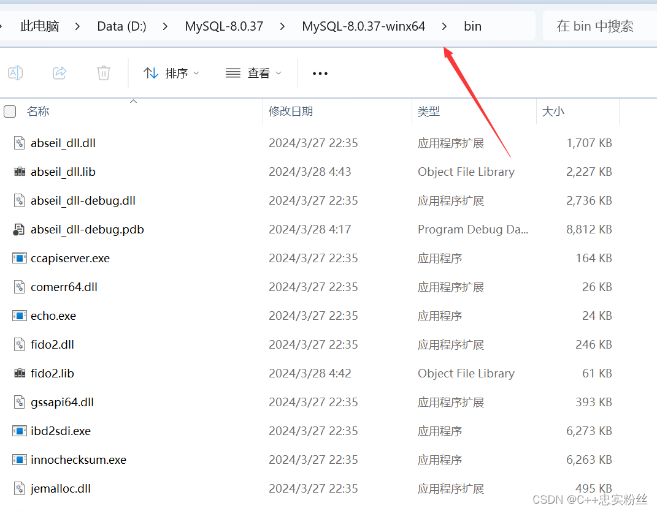Sort by the 类型 column header
This screenshot has width=657, height=511.
click(x=429, y=112)
